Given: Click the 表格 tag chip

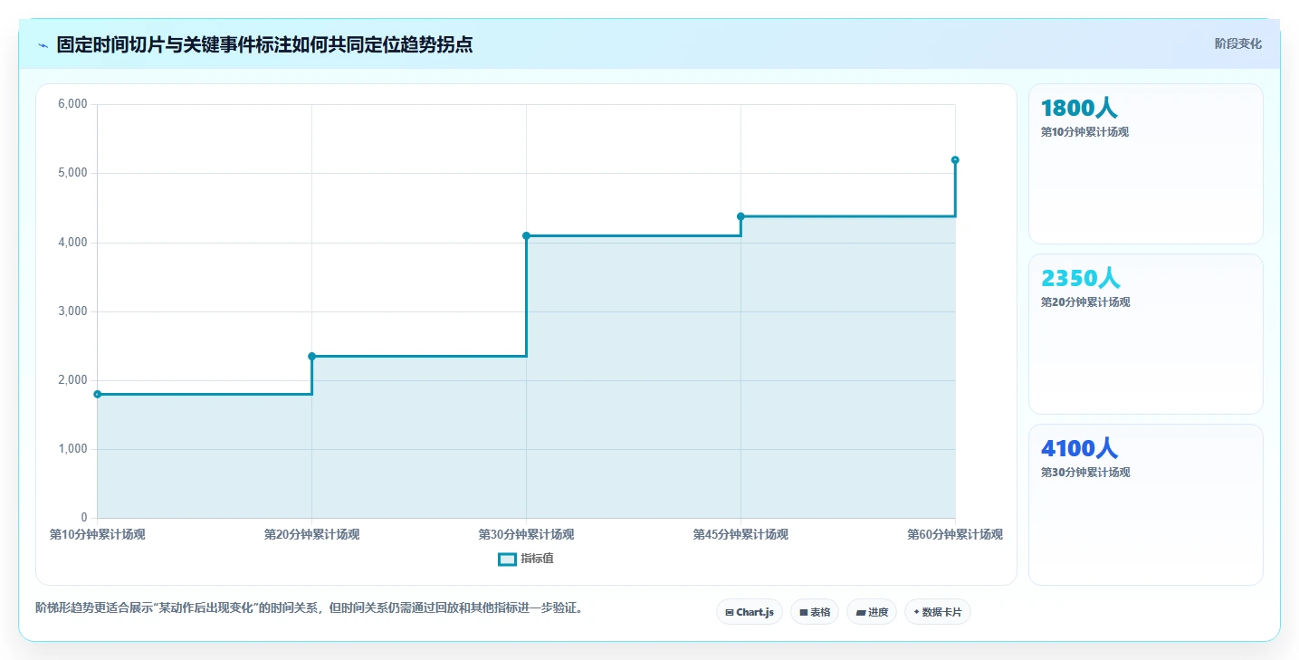Looking at the screenshot, I should tap(815, 612).
